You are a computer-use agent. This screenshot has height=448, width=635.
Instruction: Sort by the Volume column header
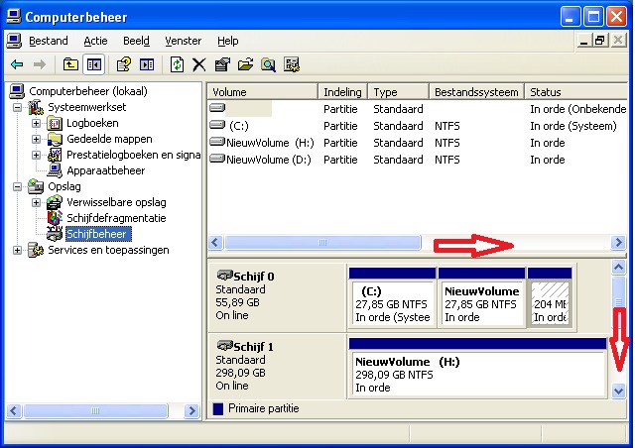pyautogui.click(x=263, y=92)
